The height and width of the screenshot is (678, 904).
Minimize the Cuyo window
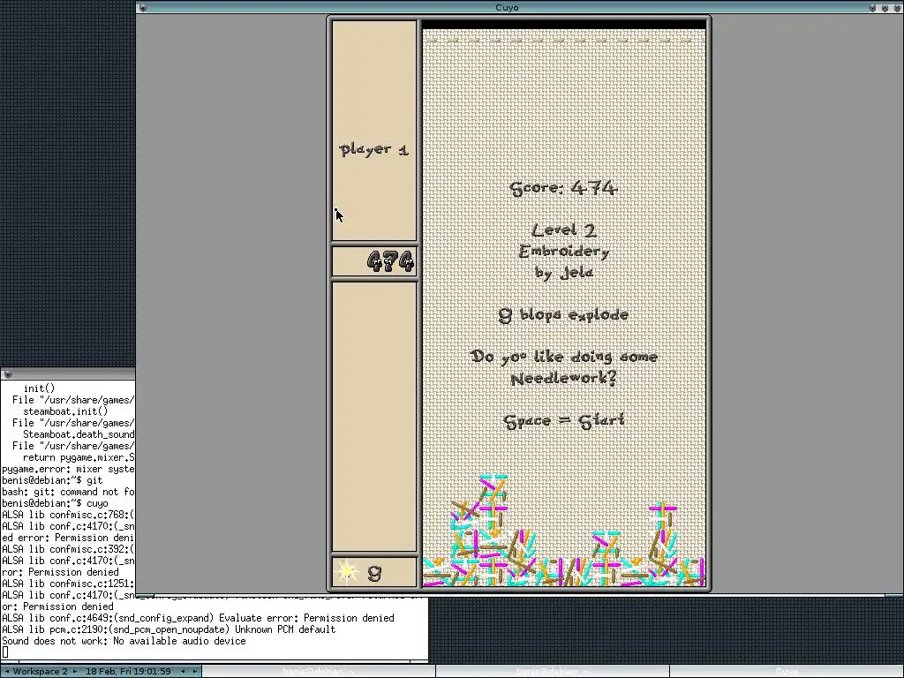click(873, 8)
